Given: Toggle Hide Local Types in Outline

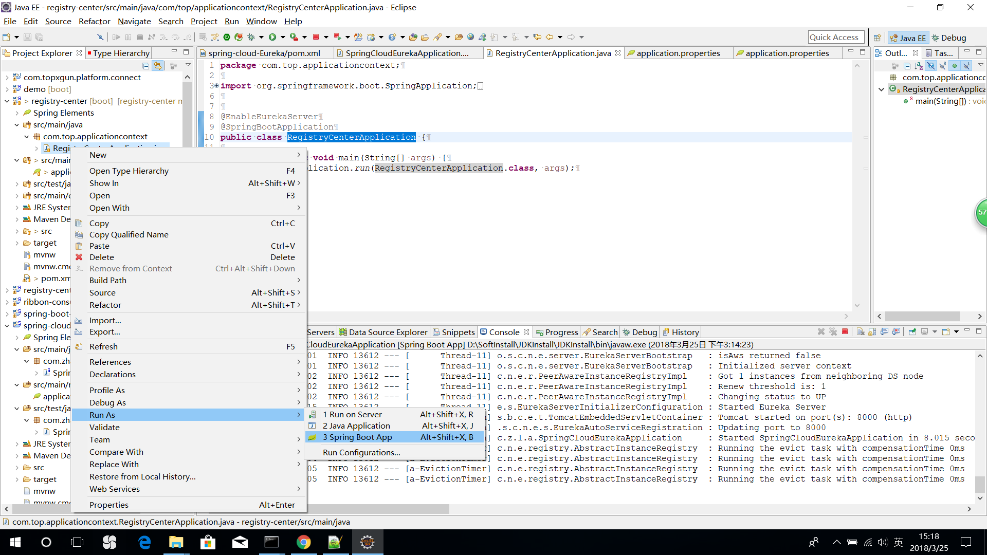Looking at the screenshot, I should tap(966, 66).
